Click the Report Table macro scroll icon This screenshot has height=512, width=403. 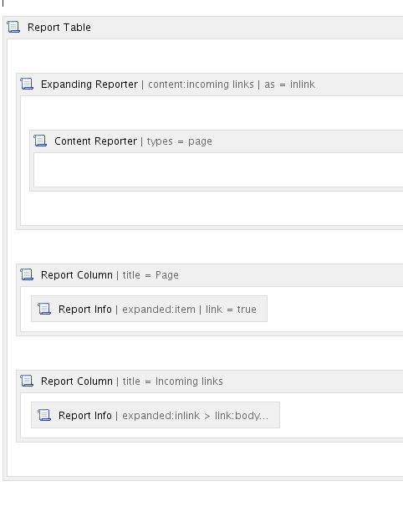[x=13, y=27]
